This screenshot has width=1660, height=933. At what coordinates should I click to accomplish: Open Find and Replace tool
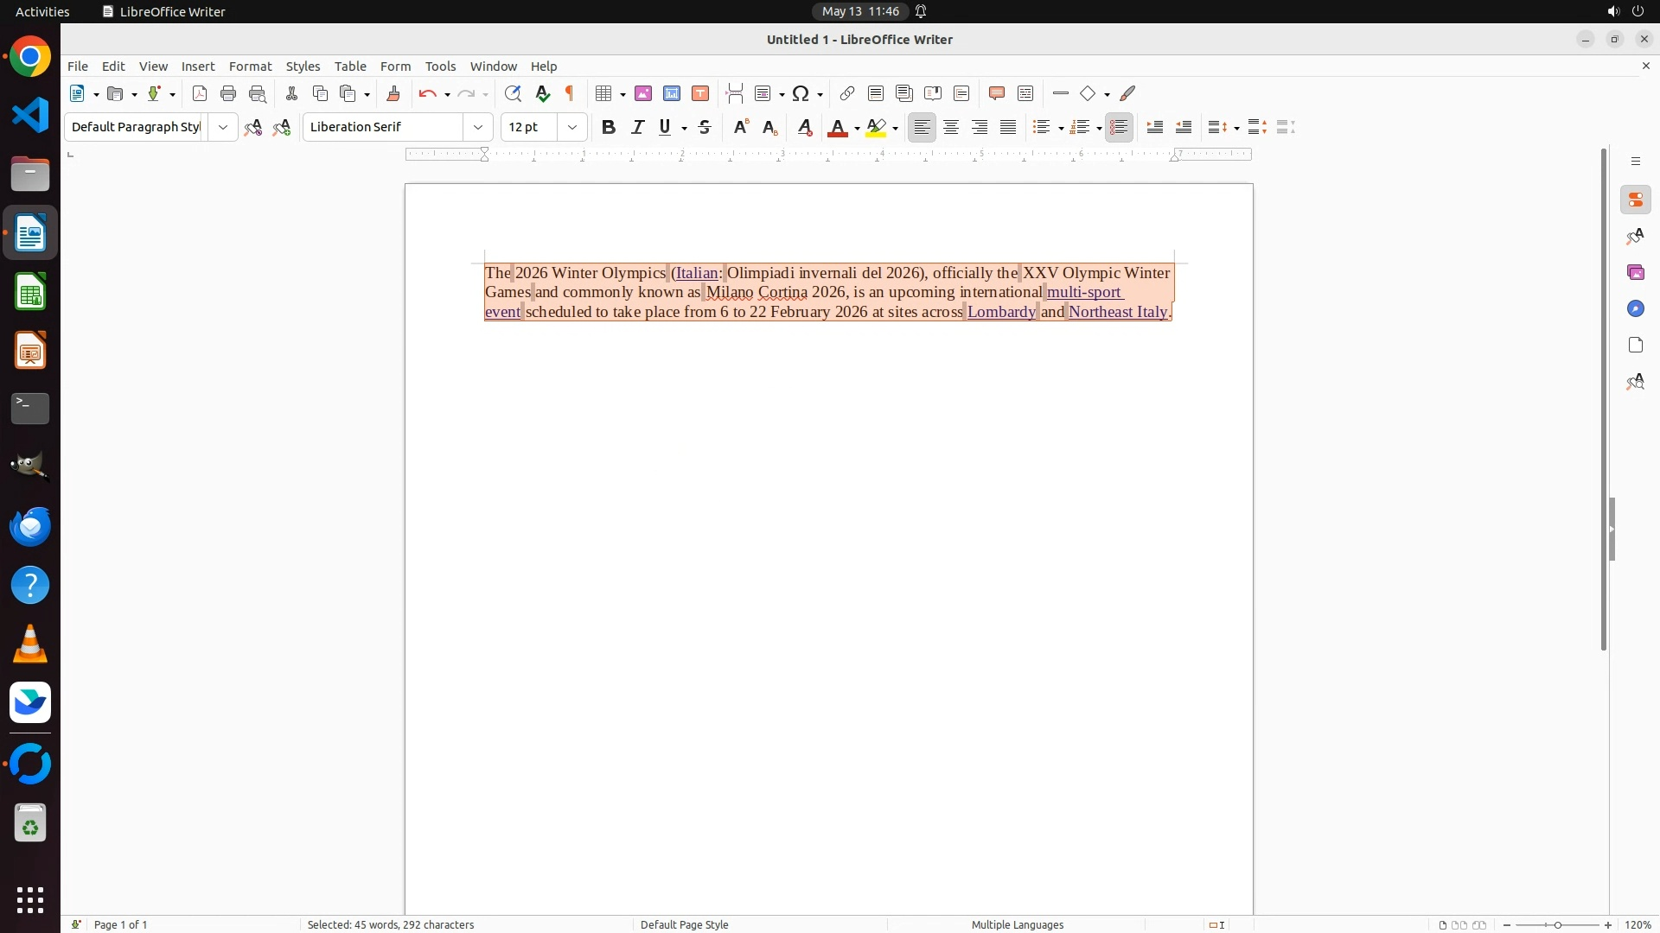click(513, 94)
